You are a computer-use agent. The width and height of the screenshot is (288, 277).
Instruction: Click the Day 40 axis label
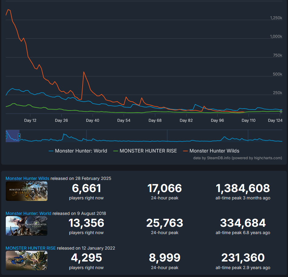93,120
